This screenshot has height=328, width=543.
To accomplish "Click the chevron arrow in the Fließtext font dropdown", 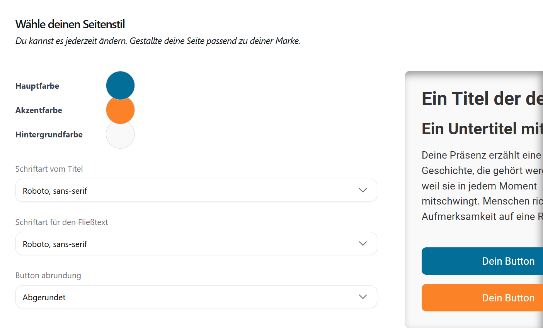I will tap(363, 243).
